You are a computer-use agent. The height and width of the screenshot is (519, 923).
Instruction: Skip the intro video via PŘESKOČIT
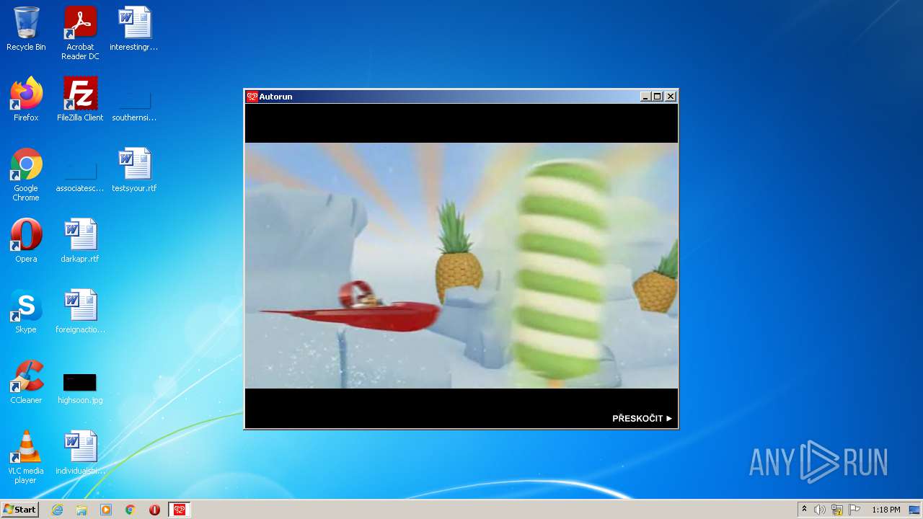pyautogui.click(x=642, y=418)
